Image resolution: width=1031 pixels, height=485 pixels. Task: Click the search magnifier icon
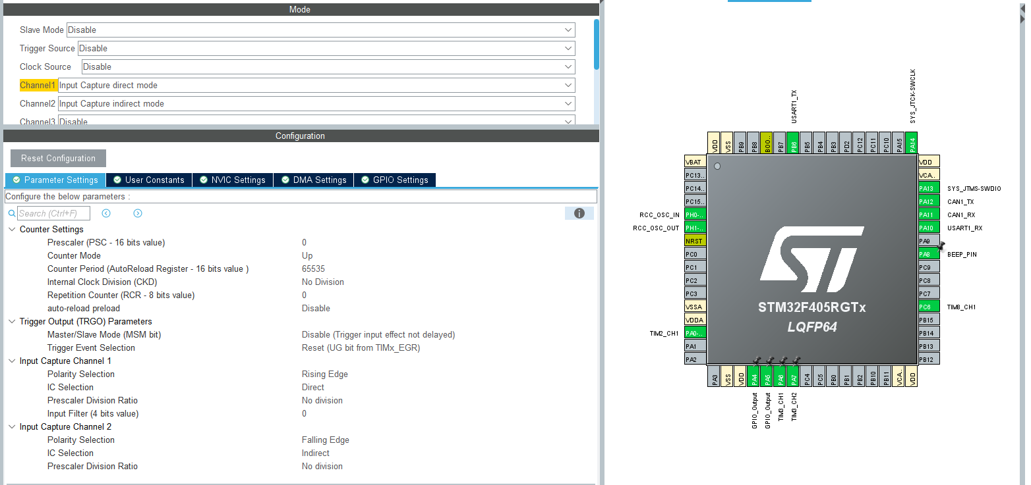pyautogui.click(x=11, y=213)
